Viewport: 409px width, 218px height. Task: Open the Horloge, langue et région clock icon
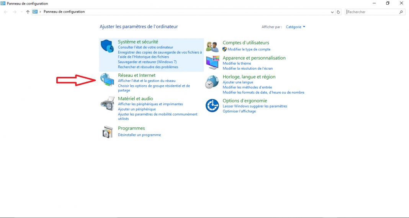tap(212, 82)
